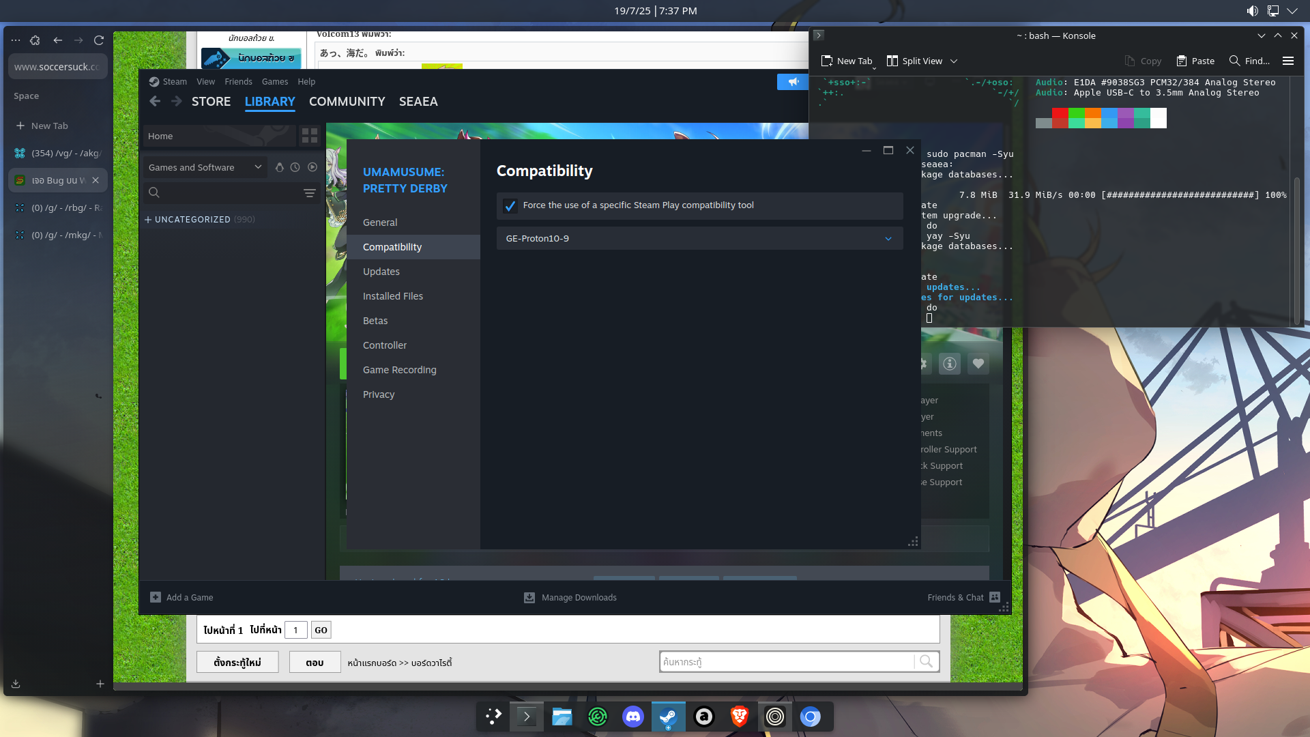
Task: Close the 'Bug' browser sidebar tab
Action: pyautogui.click(x=96, y=180)
